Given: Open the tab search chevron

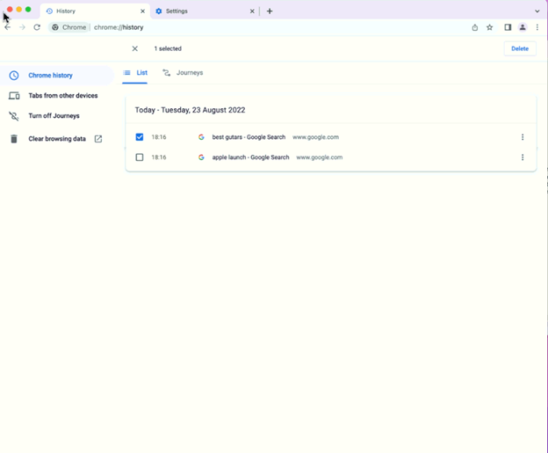Looking at the screenshot, I should click(537, 11).
